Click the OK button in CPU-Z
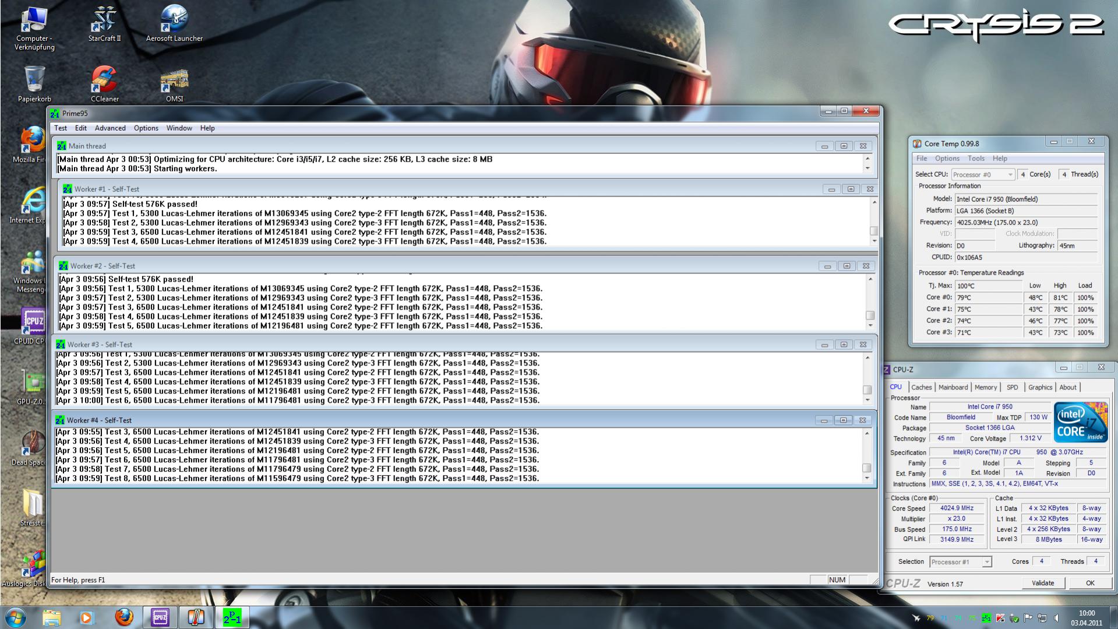Viewport: 1118px width, 629px height. pos(1090,583)
